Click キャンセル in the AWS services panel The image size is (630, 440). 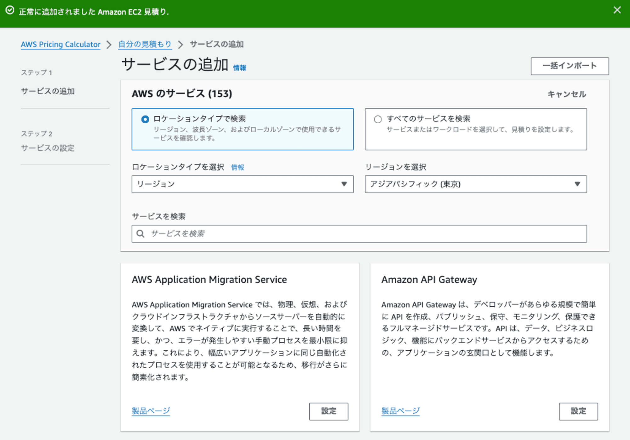[567, 94]
